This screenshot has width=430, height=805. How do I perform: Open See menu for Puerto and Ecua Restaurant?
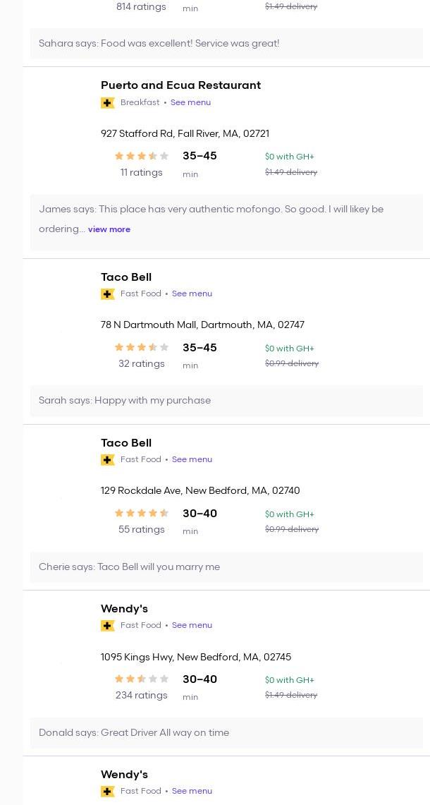pyautogui.click(x=190, y=102)
